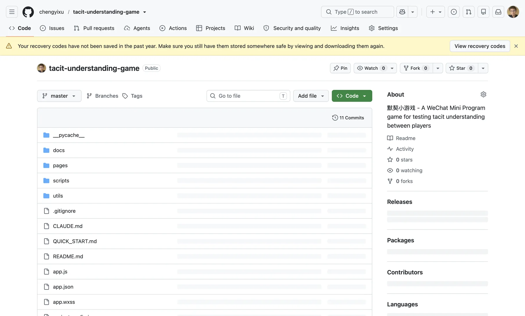Switch to the Code tab

[20, 28]
